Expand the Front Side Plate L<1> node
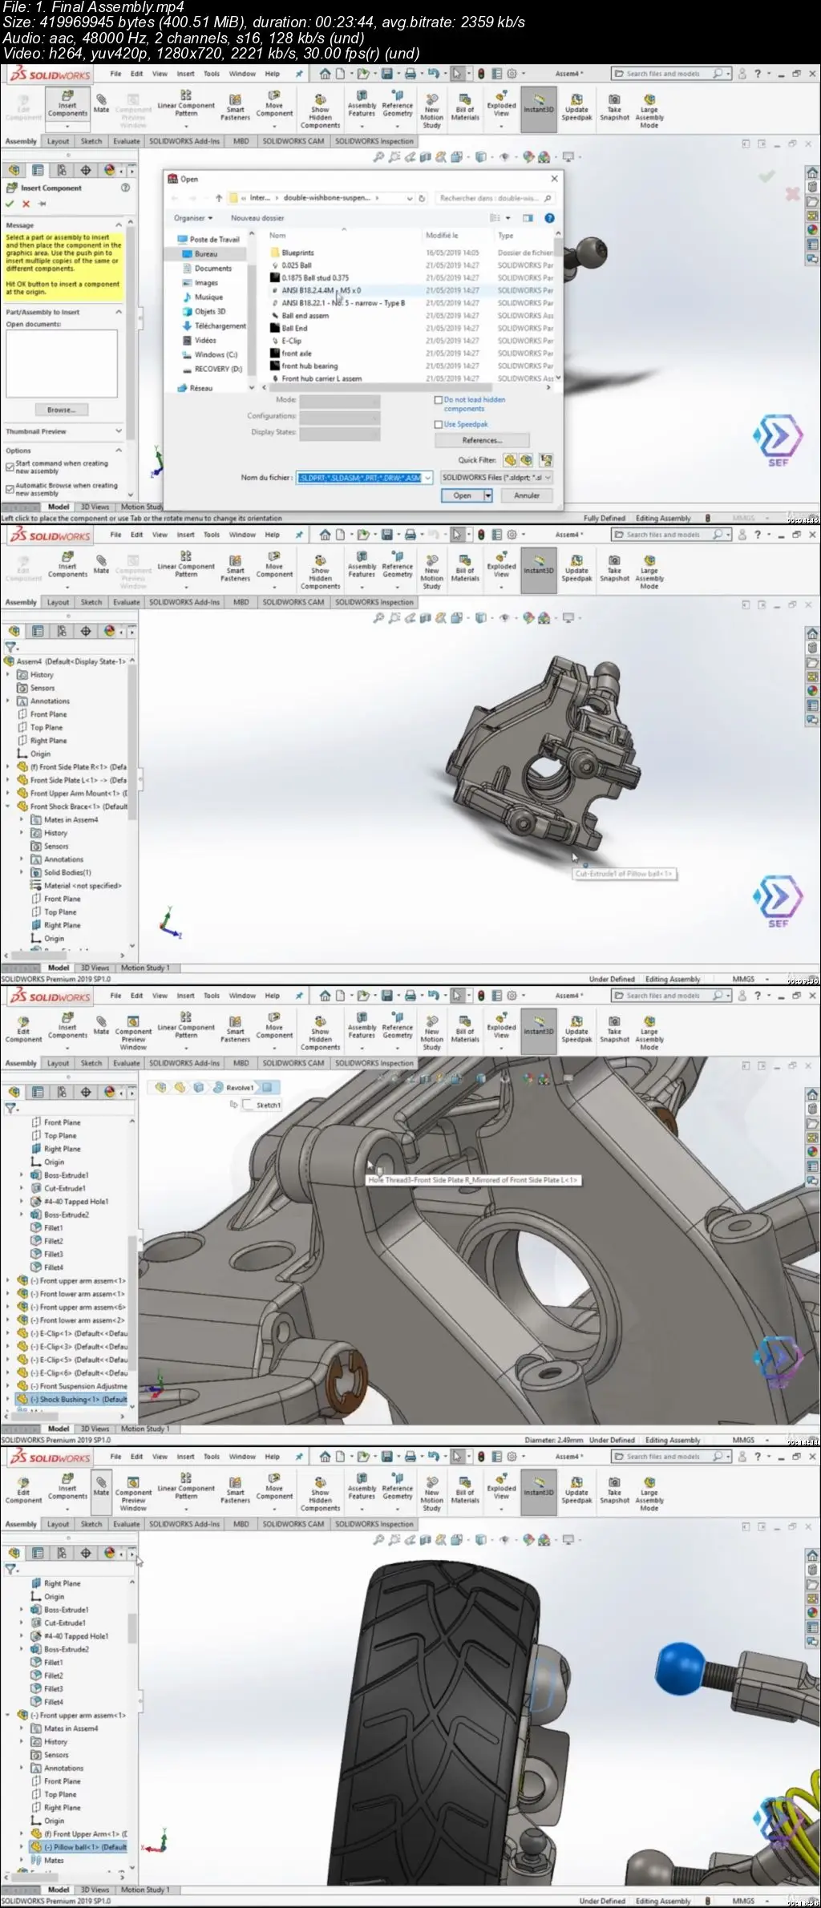The image size is (821, 1908). [8, 780]
